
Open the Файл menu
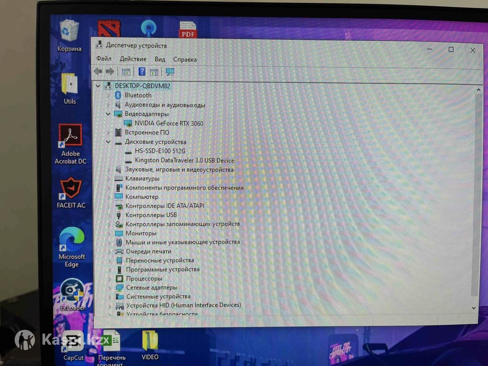coord(104,59)
